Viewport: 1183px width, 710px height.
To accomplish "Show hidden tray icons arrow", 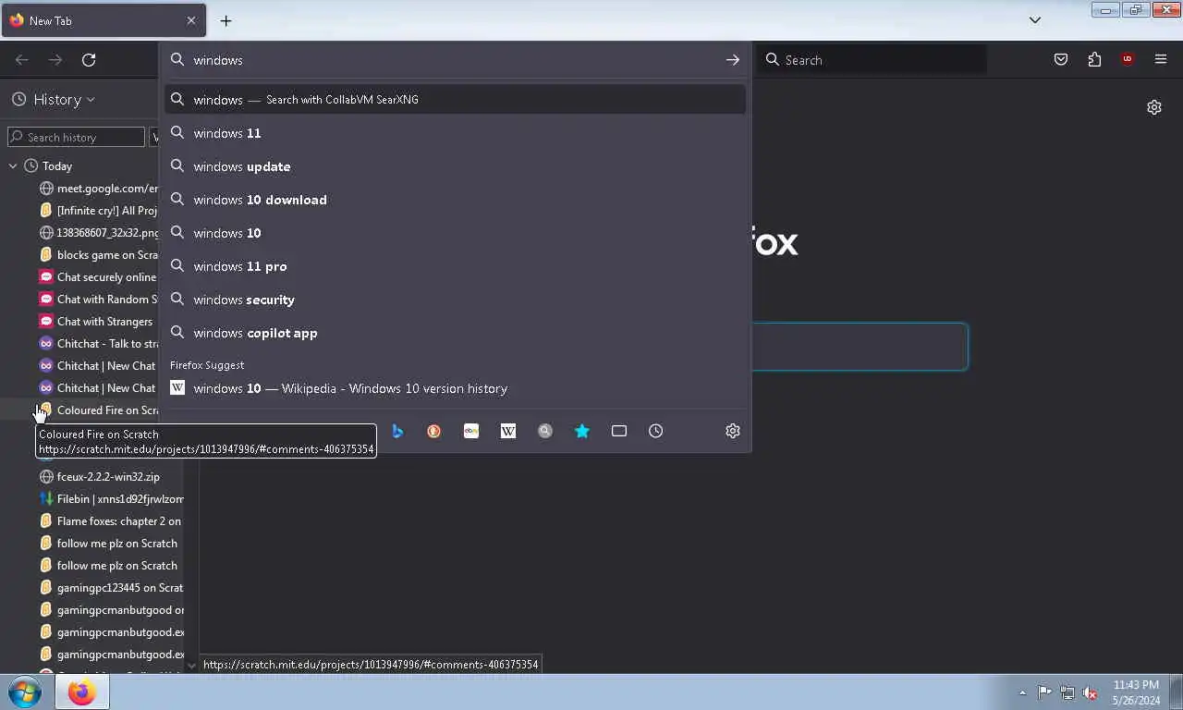I will pos(1022,692).
